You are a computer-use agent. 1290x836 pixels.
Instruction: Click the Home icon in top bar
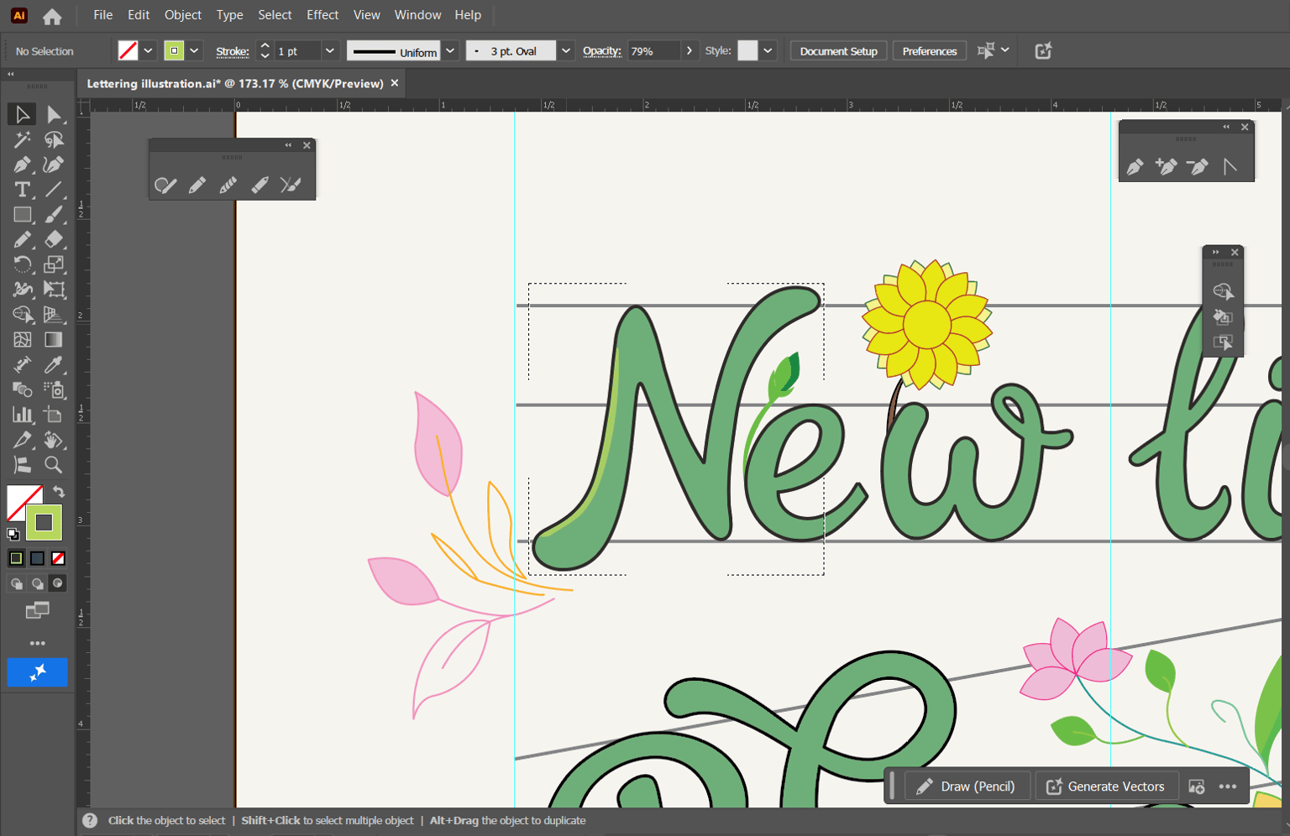(x=52, y=16)
